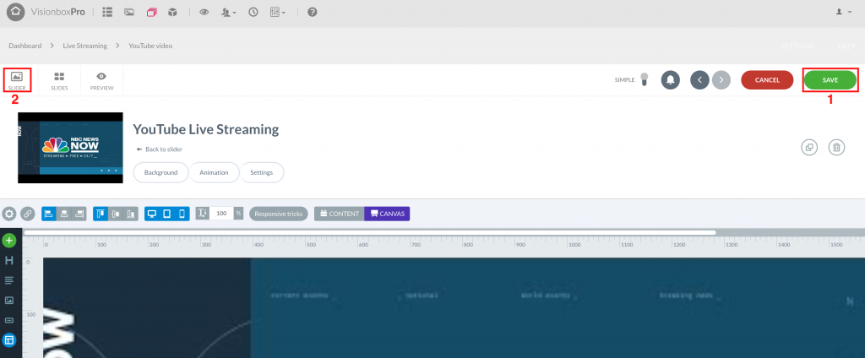Open the user account menu at top right
This screenshot has height=358, width=865.
pos(844,12)
